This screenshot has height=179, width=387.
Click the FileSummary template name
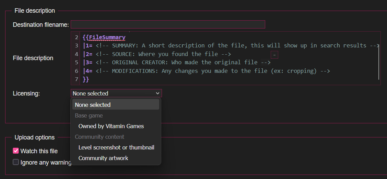[x=107, y=37]
